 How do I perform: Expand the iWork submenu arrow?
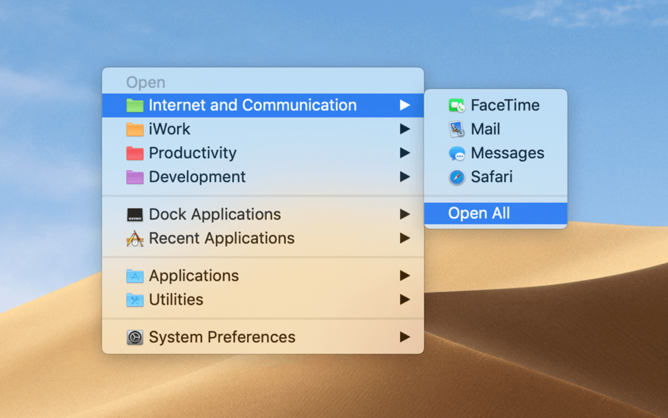click(x=405, y=129)
